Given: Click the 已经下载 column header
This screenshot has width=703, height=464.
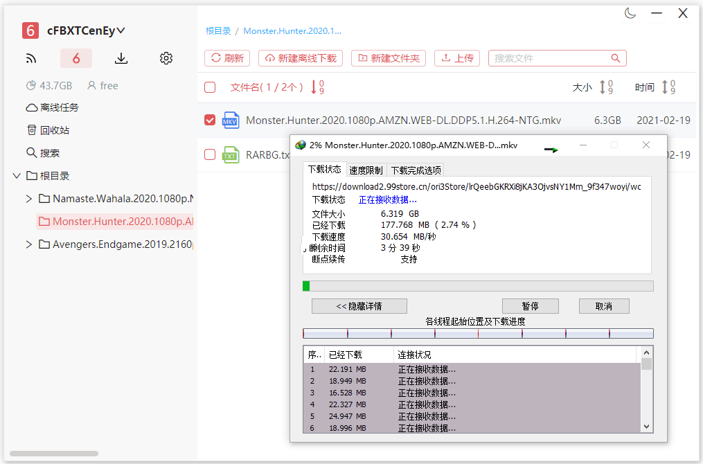Looking at the screenshot, I should (359, 355).
